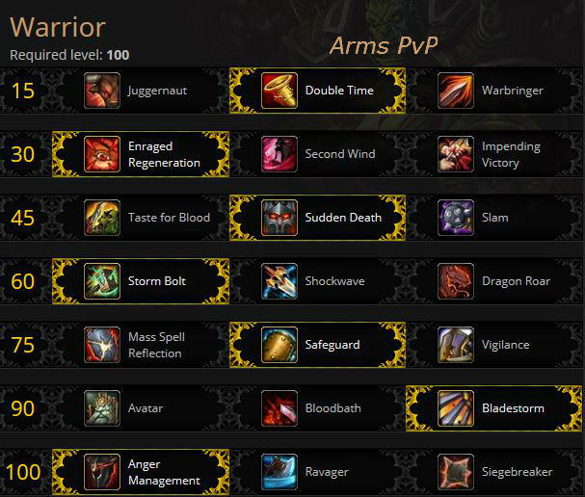The width and height of the screenshot is (585, 497).
Task: Select the Slam talent icon
Action: point(456,218)
